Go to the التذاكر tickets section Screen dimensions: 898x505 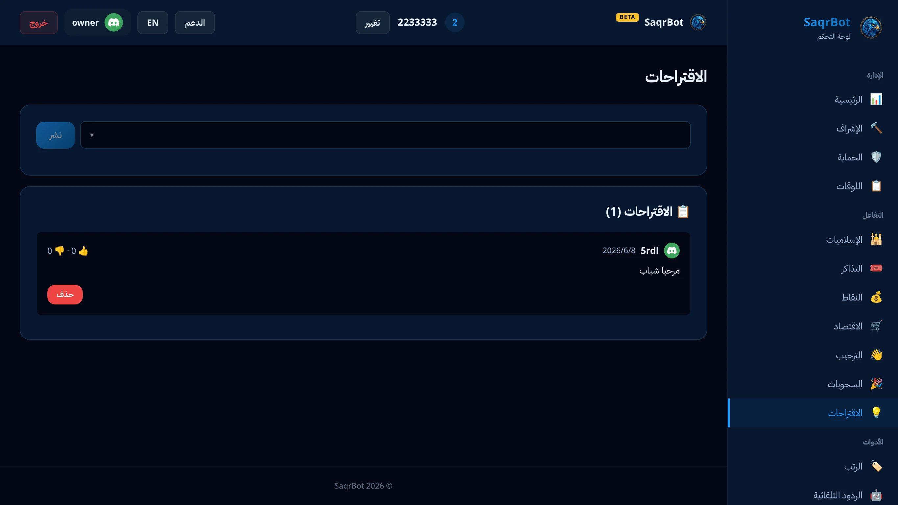point(813,268)
